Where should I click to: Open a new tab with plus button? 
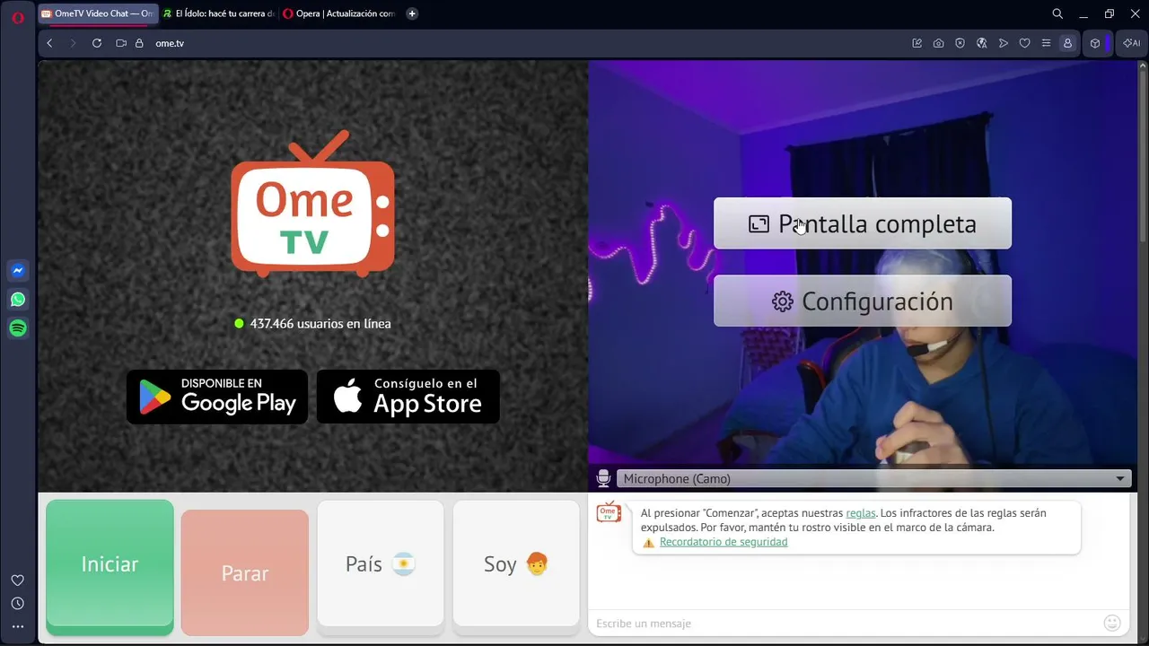point(412,13)
